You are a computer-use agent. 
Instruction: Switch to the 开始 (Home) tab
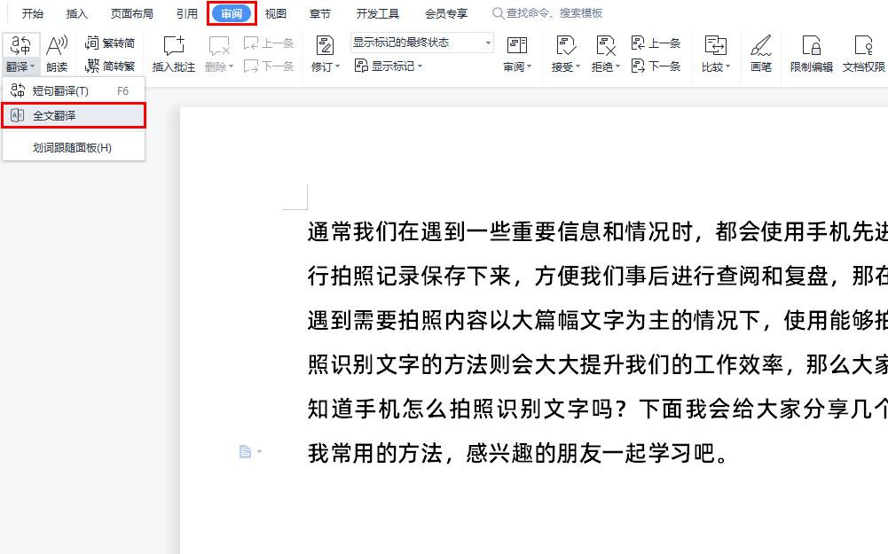32,12
